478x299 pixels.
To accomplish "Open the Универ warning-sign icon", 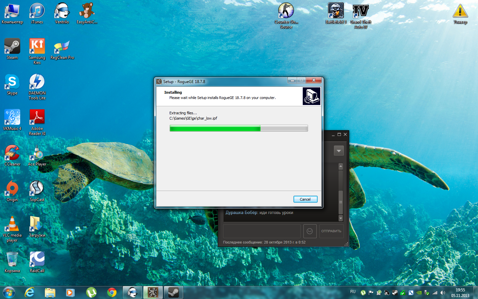I will tap(460, 14).
